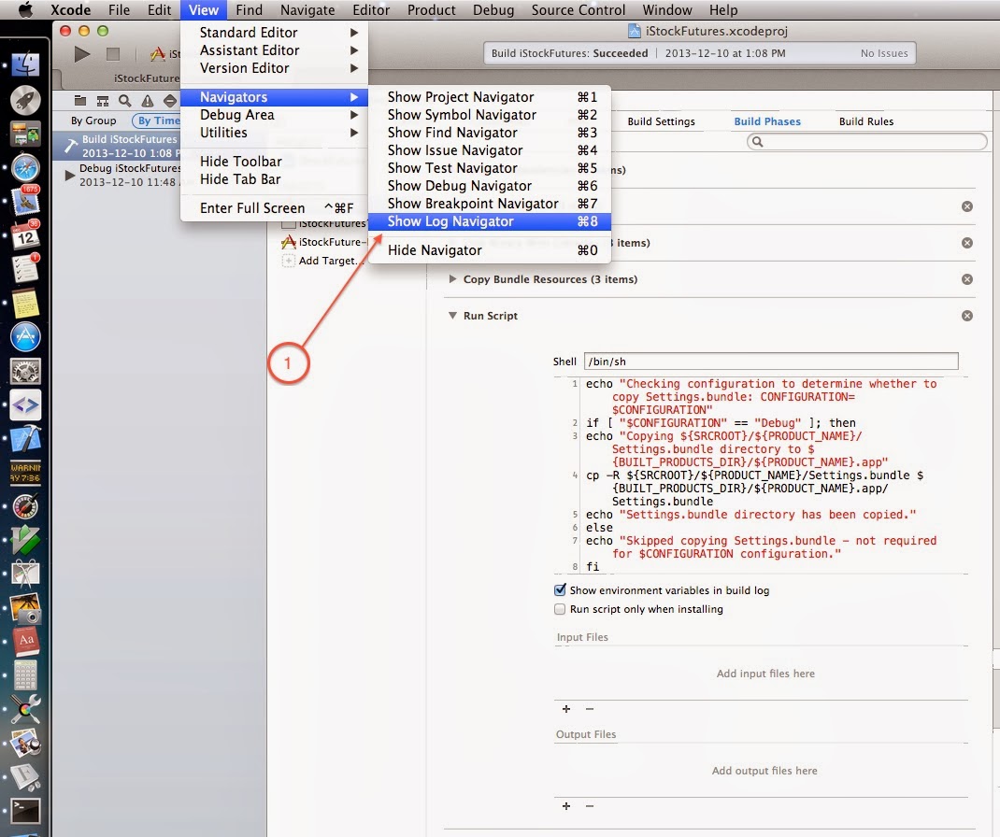The width and height of the screenshot is (1000, 837).
Task: Choose Hide Toolbar
Action: point(274,162)
